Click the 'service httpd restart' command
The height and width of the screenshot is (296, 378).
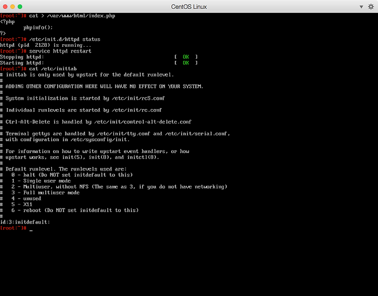tap(60, 51)
